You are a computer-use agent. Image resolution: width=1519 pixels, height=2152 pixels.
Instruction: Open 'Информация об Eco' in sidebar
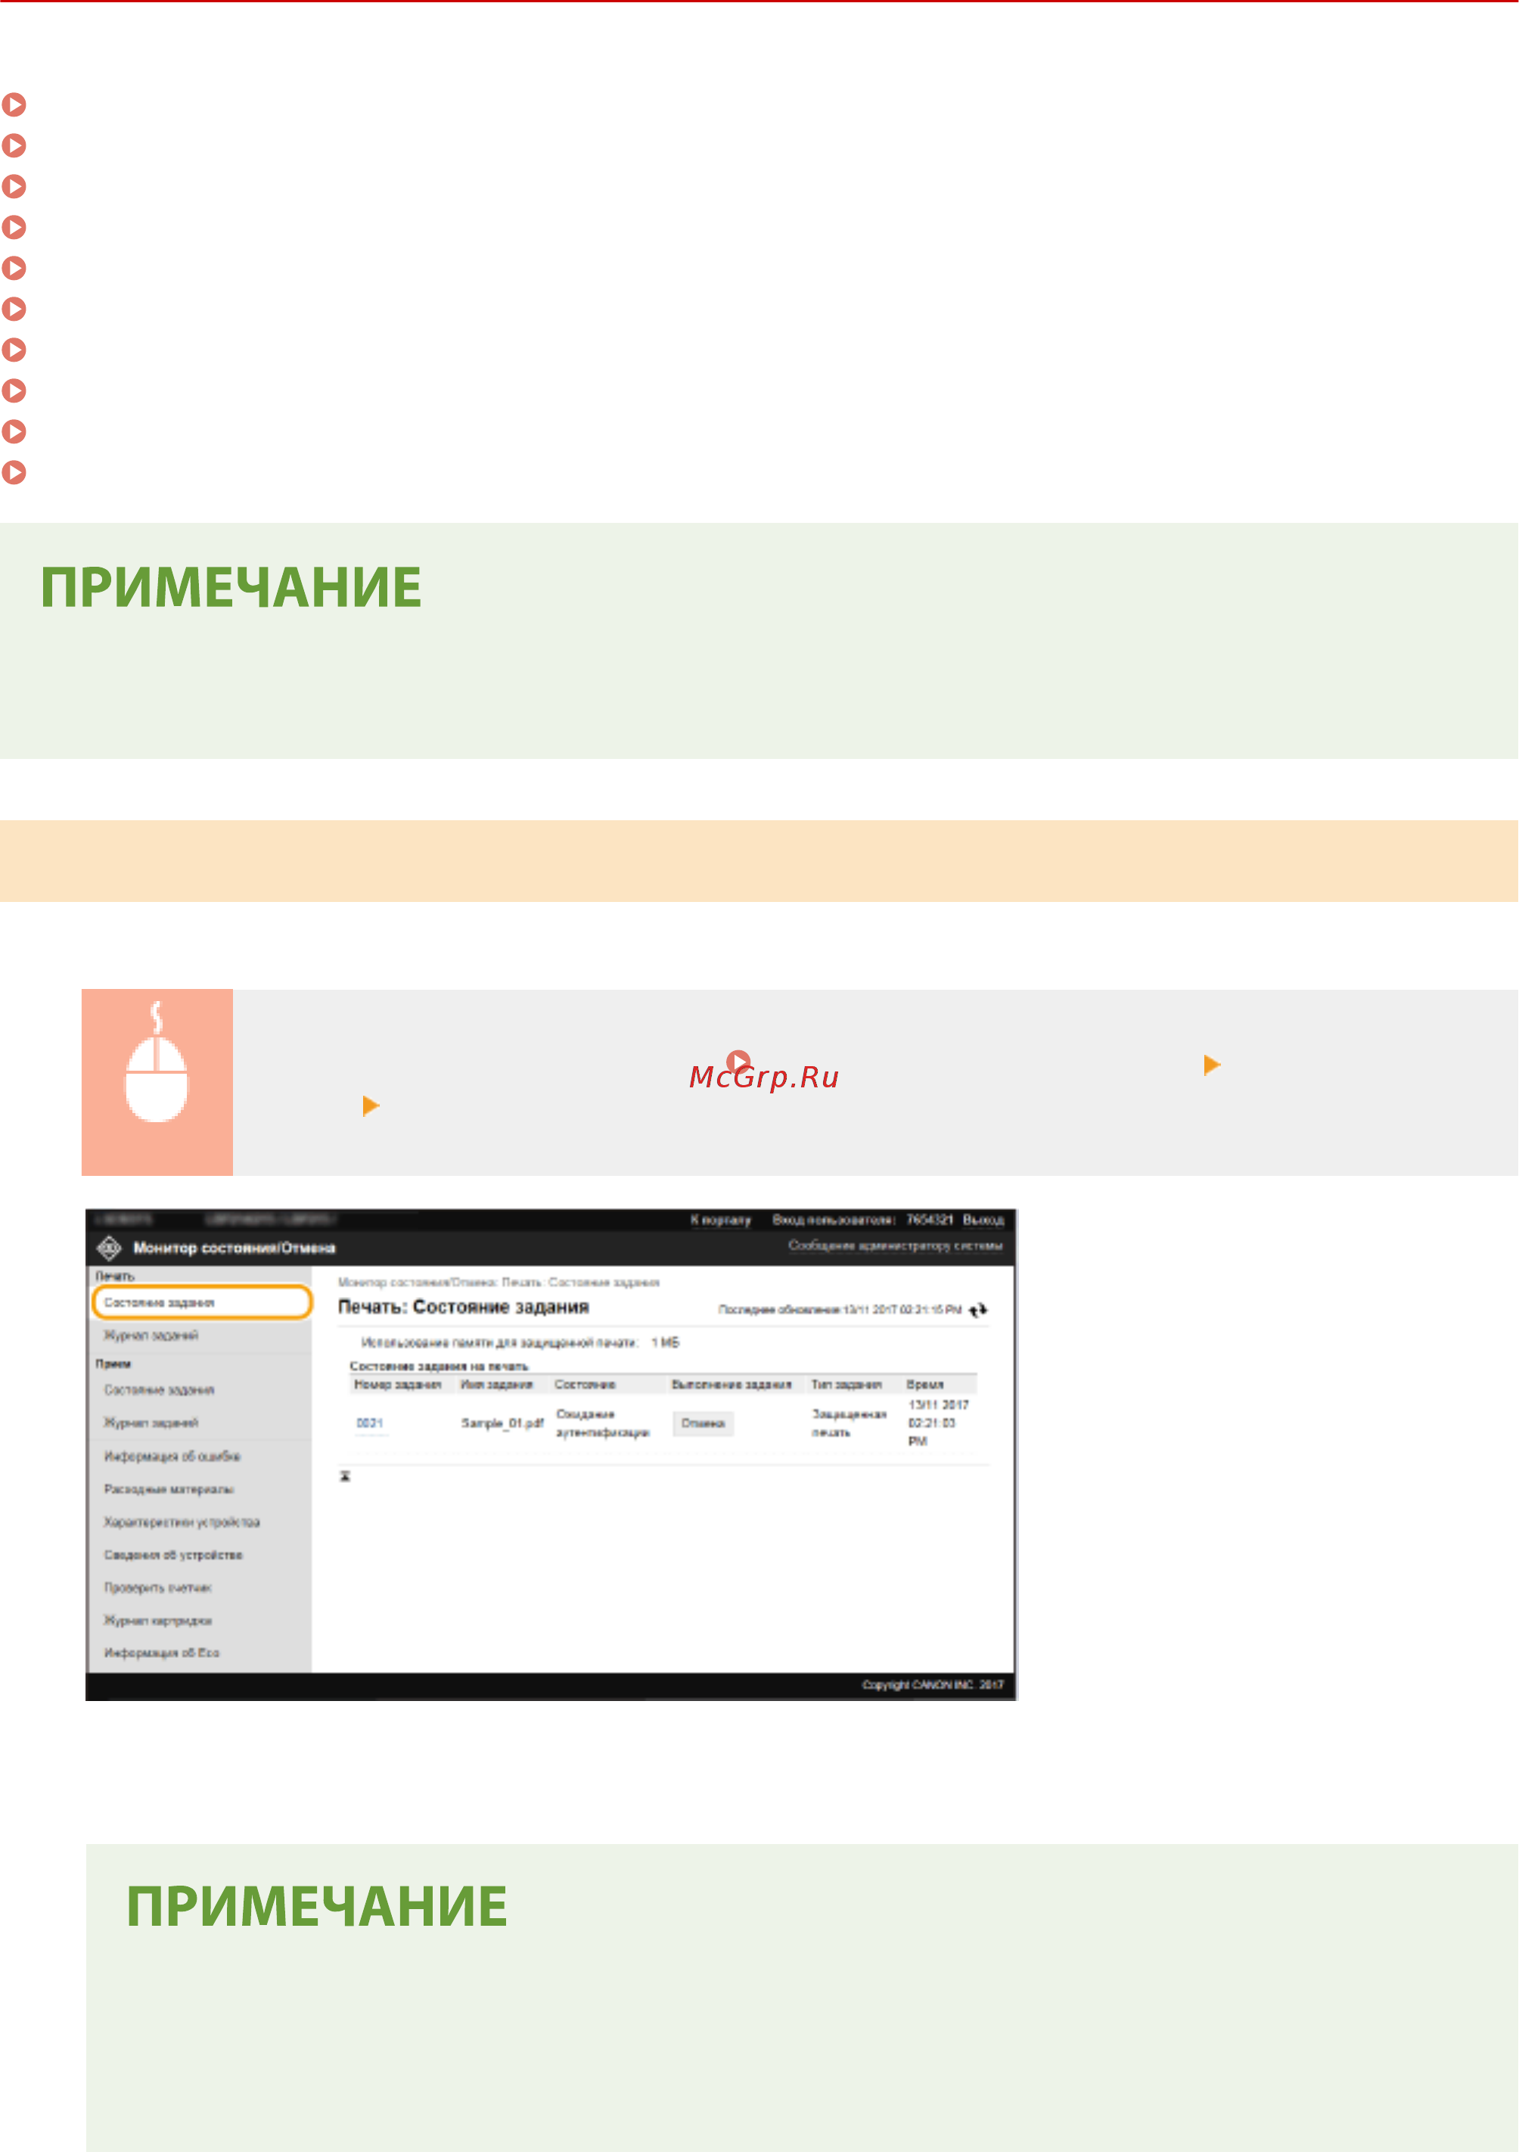tap(161, 1653)
